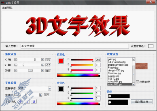157x111 pixels.
Task: Click the background R value field
Action: (x=98, y=88)
